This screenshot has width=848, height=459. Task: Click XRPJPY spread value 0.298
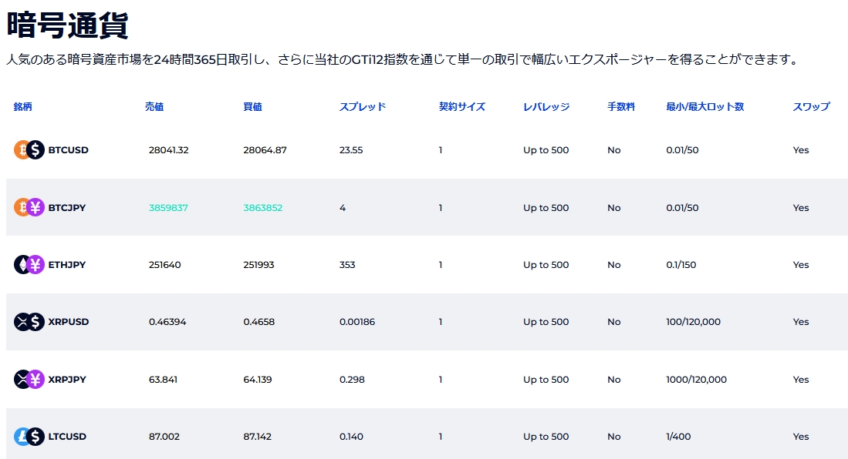click(x=352, y=380)
